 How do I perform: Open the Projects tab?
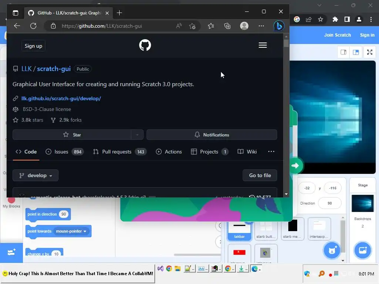[x=209, y=152]
